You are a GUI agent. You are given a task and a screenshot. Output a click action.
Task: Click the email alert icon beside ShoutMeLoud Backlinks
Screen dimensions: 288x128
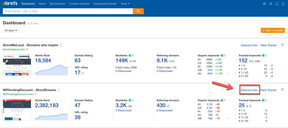tap(131, 55)
